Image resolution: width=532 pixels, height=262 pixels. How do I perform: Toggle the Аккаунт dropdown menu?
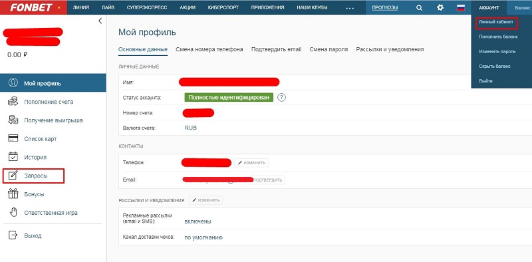point(489,7)
